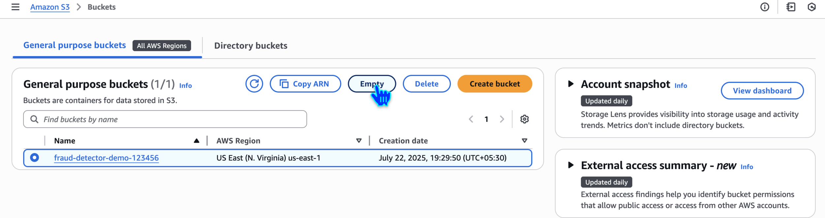Screen dimensions: 825x218
Task: Open View dashboard button
Action: pyautogui.click(x=762, y=91)
